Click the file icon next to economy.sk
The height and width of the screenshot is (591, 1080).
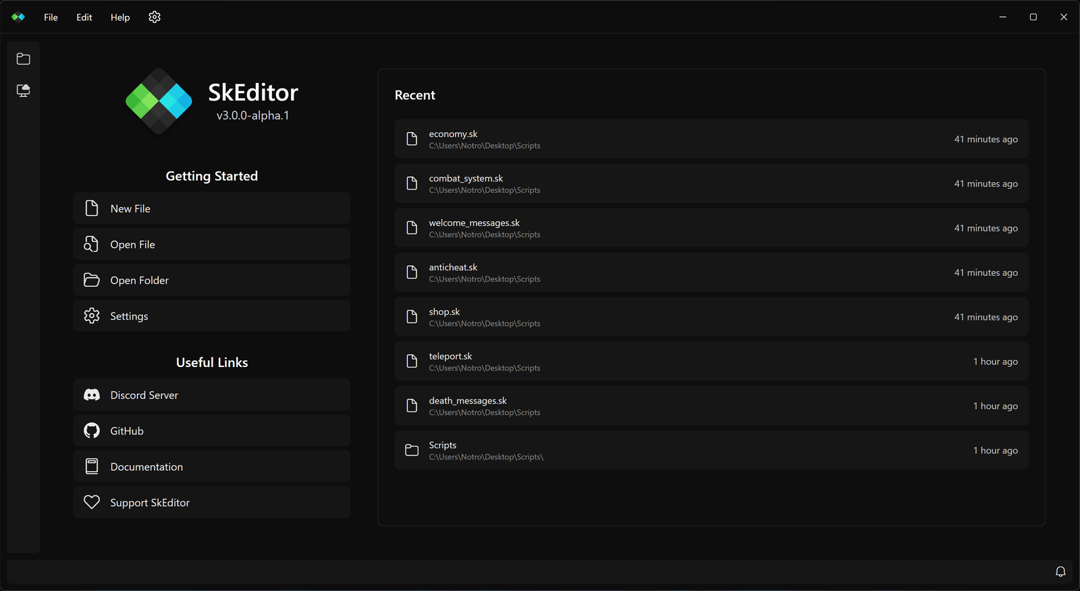(x=412, y=139)
